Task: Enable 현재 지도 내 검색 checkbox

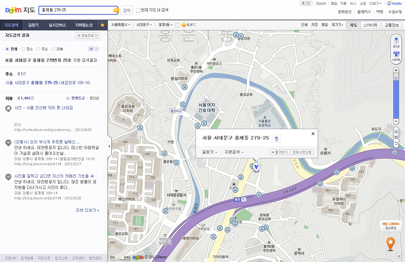Action: pos(138,10)
